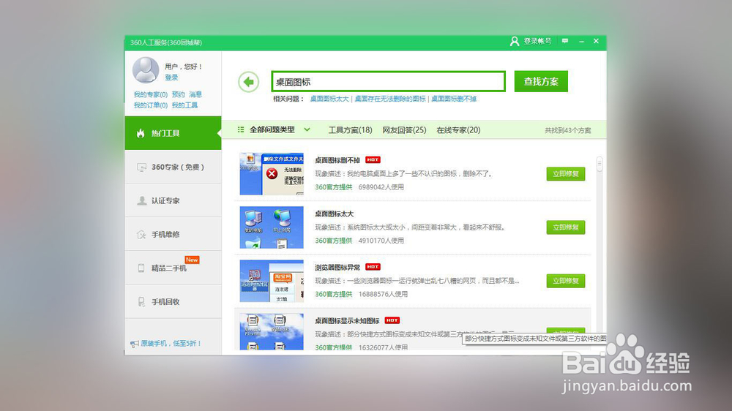Click thumbnail of 桌面图标太大 result
The height and width of the screenshot is (411, 732).
272,227
